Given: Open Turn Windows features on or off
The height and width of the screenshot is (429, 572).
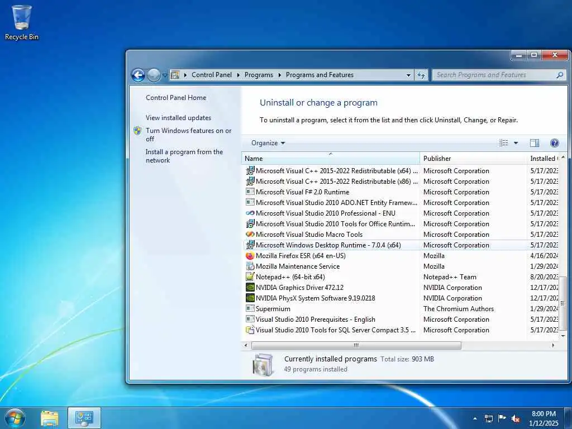Looking at the screenshot, I should tap(188, 135).
